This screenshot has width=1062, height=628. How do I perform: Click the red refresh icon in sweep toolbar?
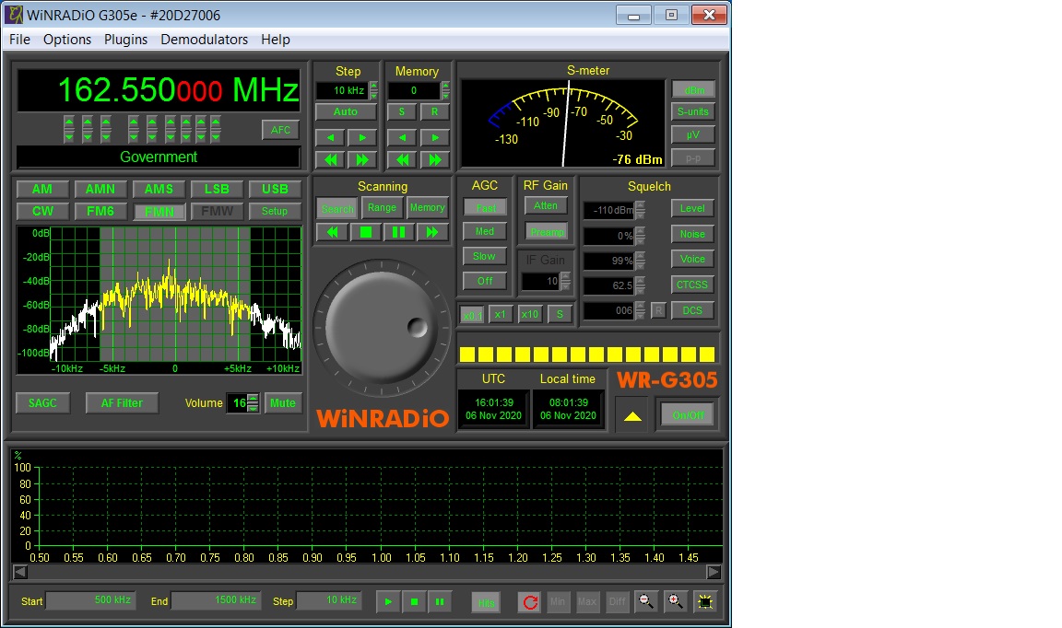pos(529,602)
